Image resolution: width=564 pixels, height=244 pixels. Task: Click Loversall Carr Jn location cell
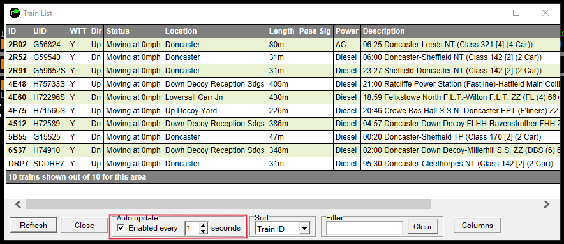point(215,97)
